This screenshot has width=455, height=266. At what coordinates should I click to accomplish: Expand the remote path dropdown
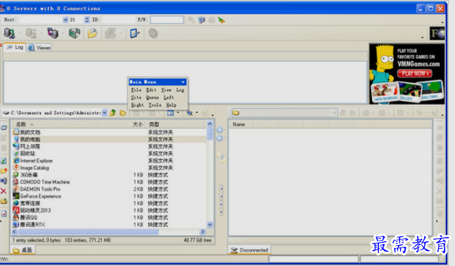click(334, 112)
